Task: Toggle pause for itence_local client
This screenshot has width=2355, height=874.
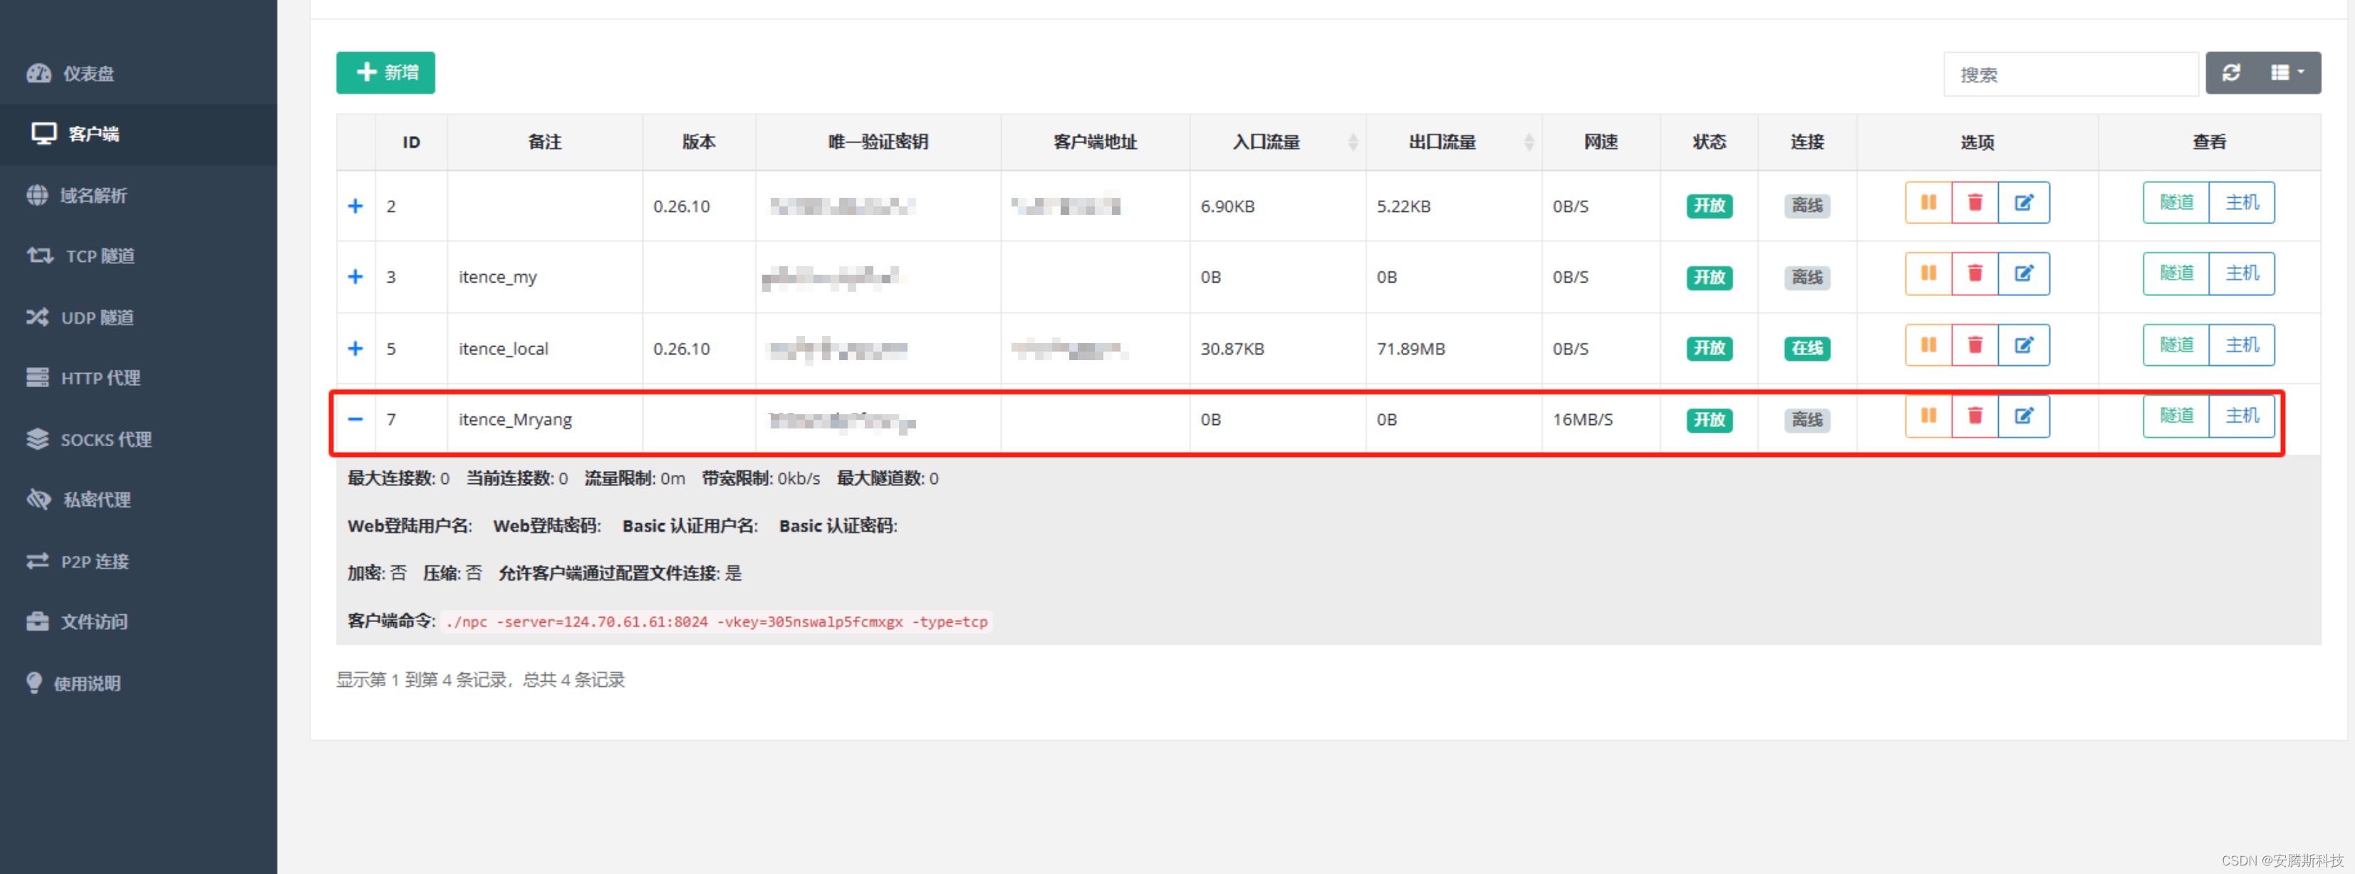Action: (x=1928, y=345)
